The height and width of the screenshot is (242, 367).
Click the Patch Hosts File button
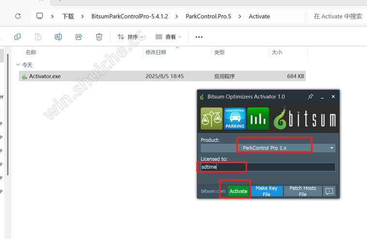tap(303, 191)
